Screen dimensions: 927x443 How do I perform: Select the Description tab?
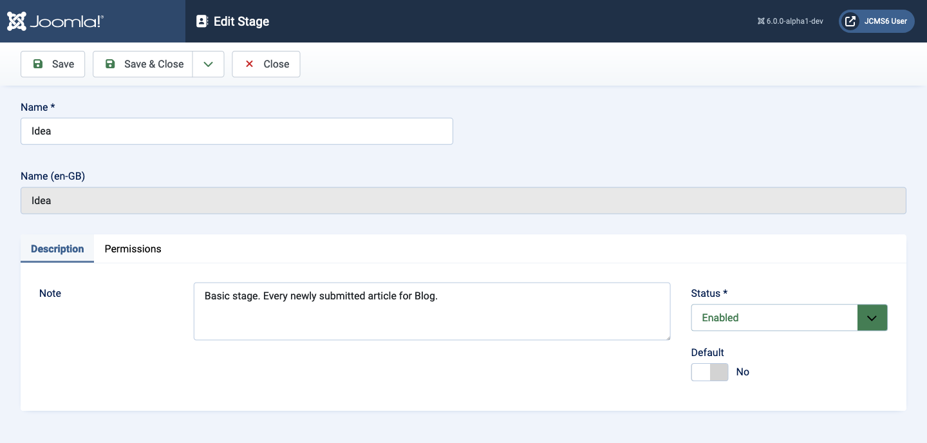click(57, 249)
